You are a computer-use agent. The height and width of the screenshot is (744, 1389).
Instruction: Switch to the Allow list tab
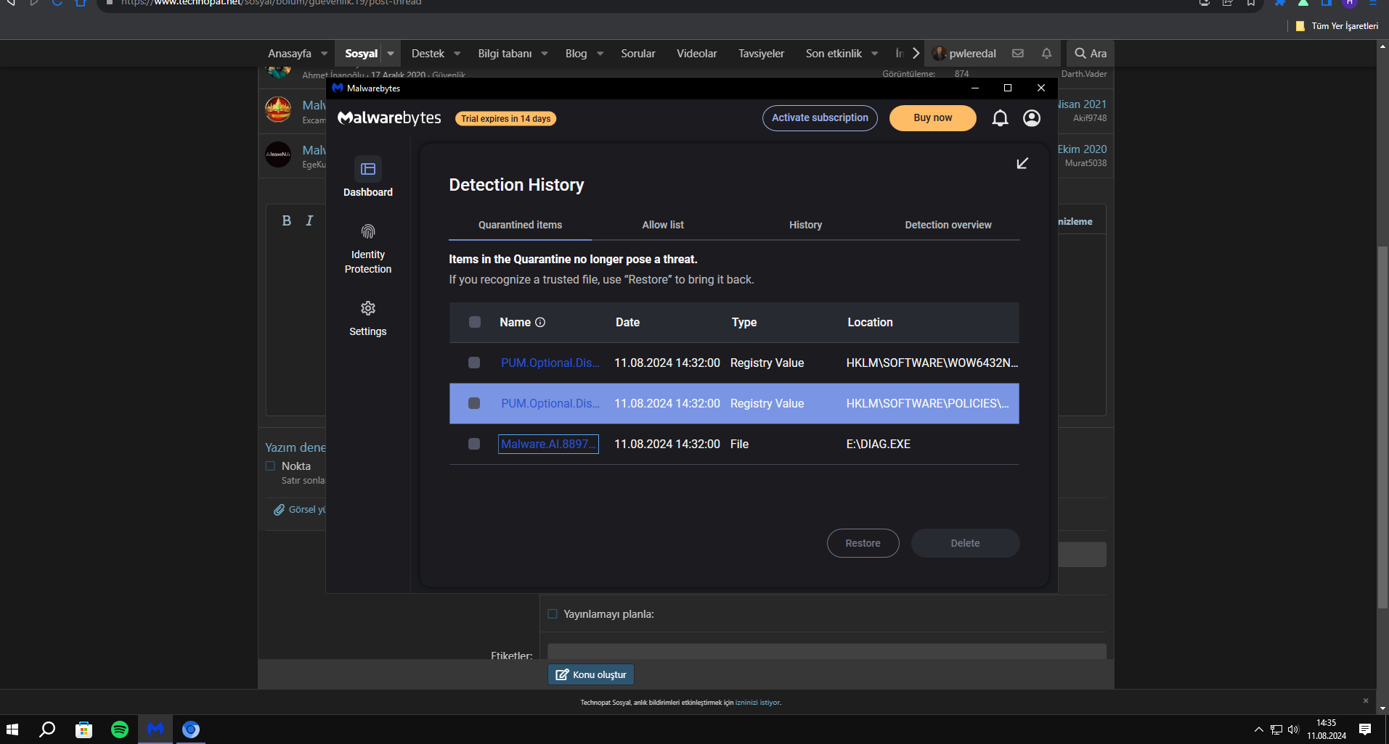tap(662, 225)
